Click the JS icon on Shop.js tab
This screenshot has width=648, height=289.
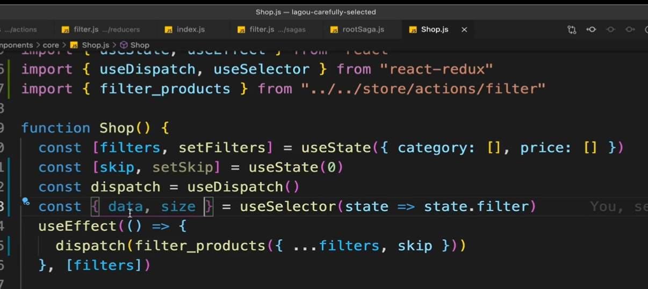tap(413, 29)
